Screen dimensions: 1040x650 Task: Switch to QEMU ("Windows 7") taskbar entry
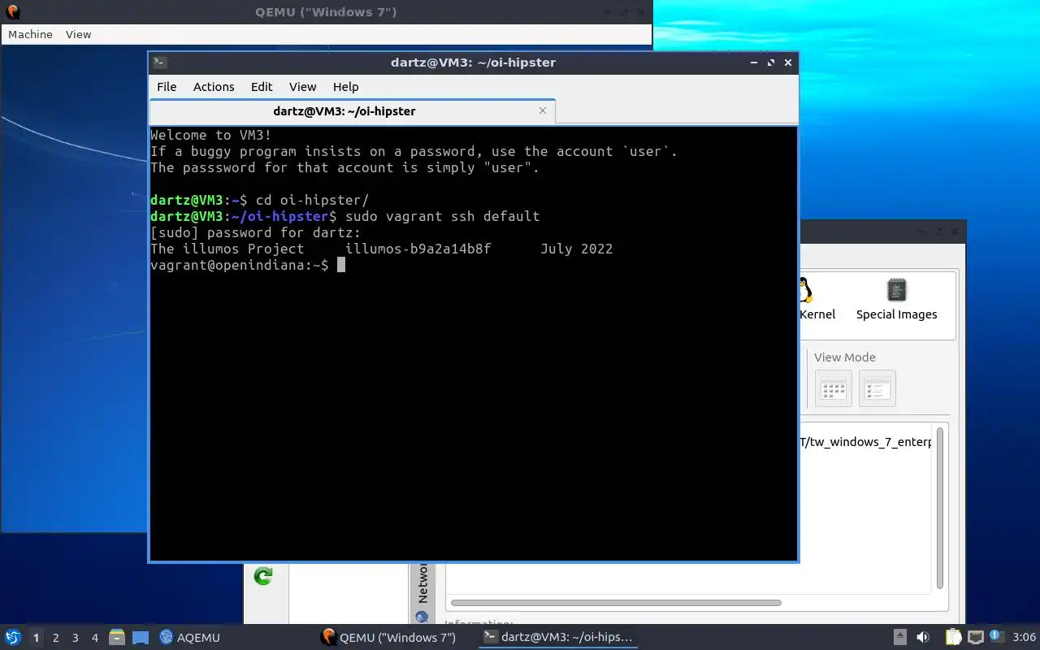point(388,638)
